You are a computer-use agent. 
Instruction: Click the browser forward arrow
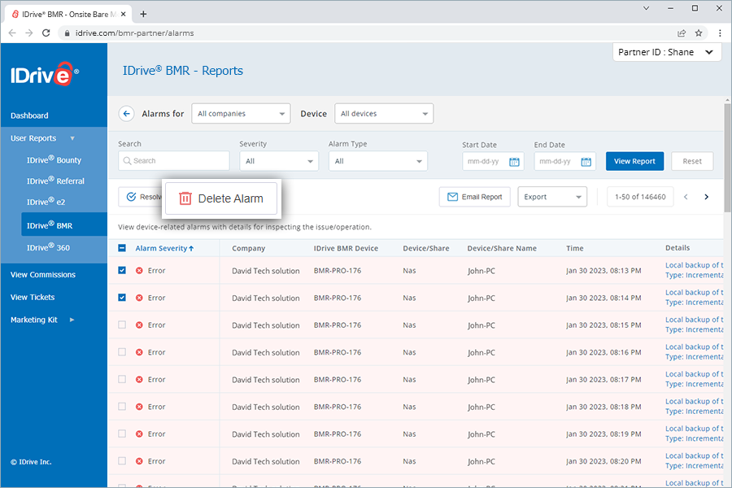29,33
